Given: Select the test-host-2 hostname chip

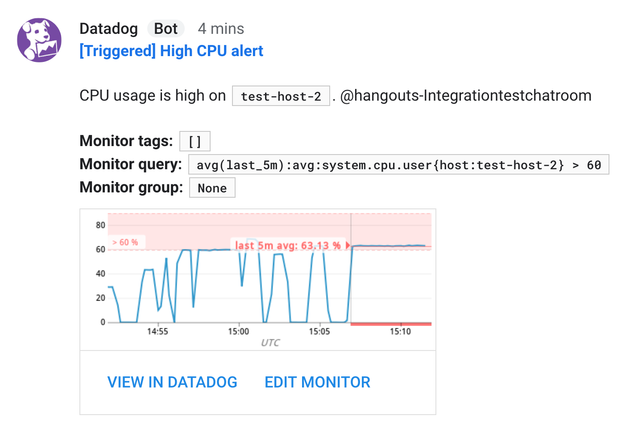Looking at the screenshot, I should click(281, 96).
